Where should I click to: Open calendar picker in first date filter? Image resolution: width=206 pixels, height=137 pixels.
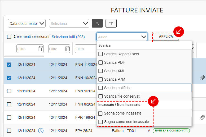pos(41,49)
